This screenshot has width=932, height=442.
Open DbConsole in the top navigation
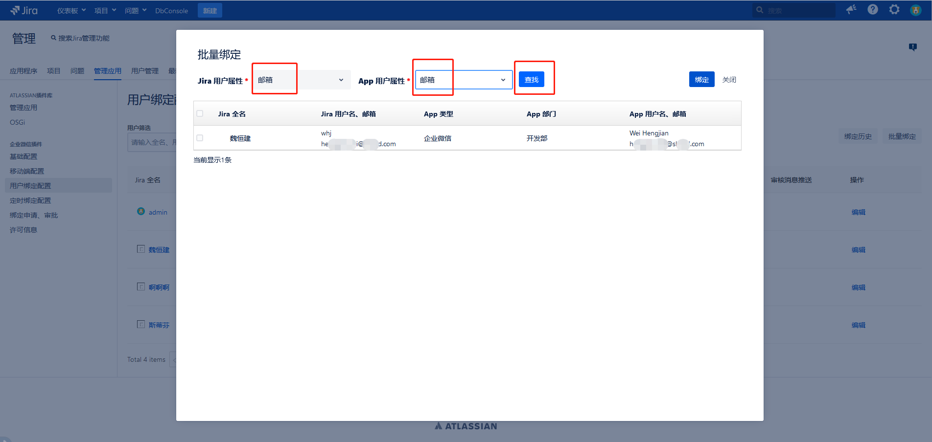click(171, 11)
